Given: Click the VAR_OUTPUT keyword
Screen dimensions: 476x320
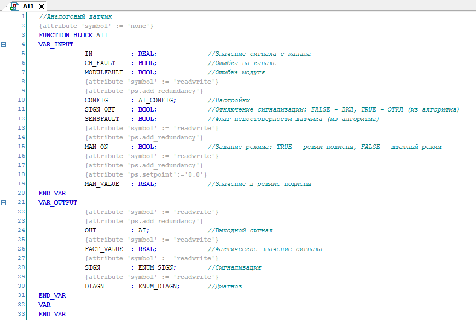Looking at the screenshot, I should (58, 202).
